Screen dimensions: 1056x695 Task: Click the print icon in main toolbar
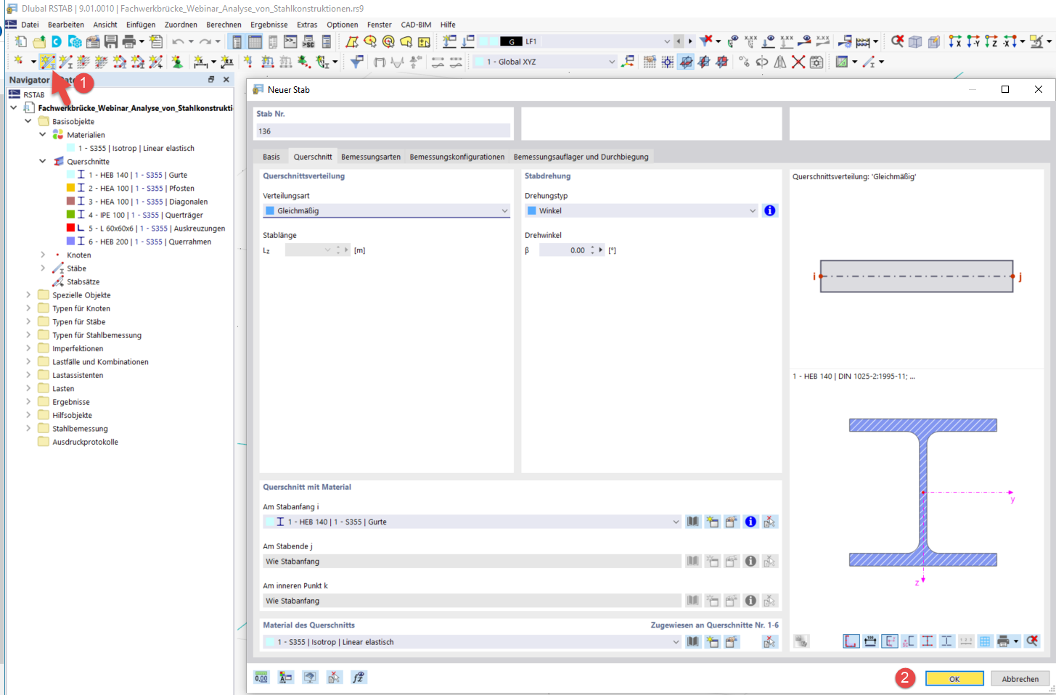click(129, 41)
